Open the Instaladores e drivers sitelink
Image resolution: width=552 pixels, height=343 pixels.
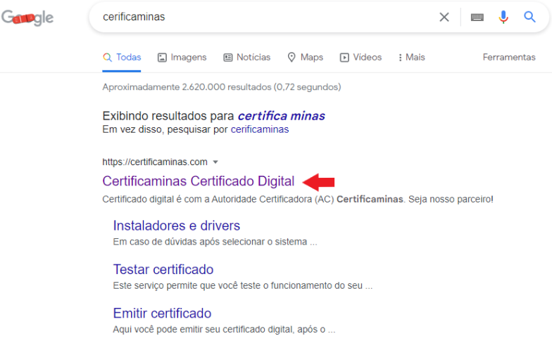(x=176, y=226)
